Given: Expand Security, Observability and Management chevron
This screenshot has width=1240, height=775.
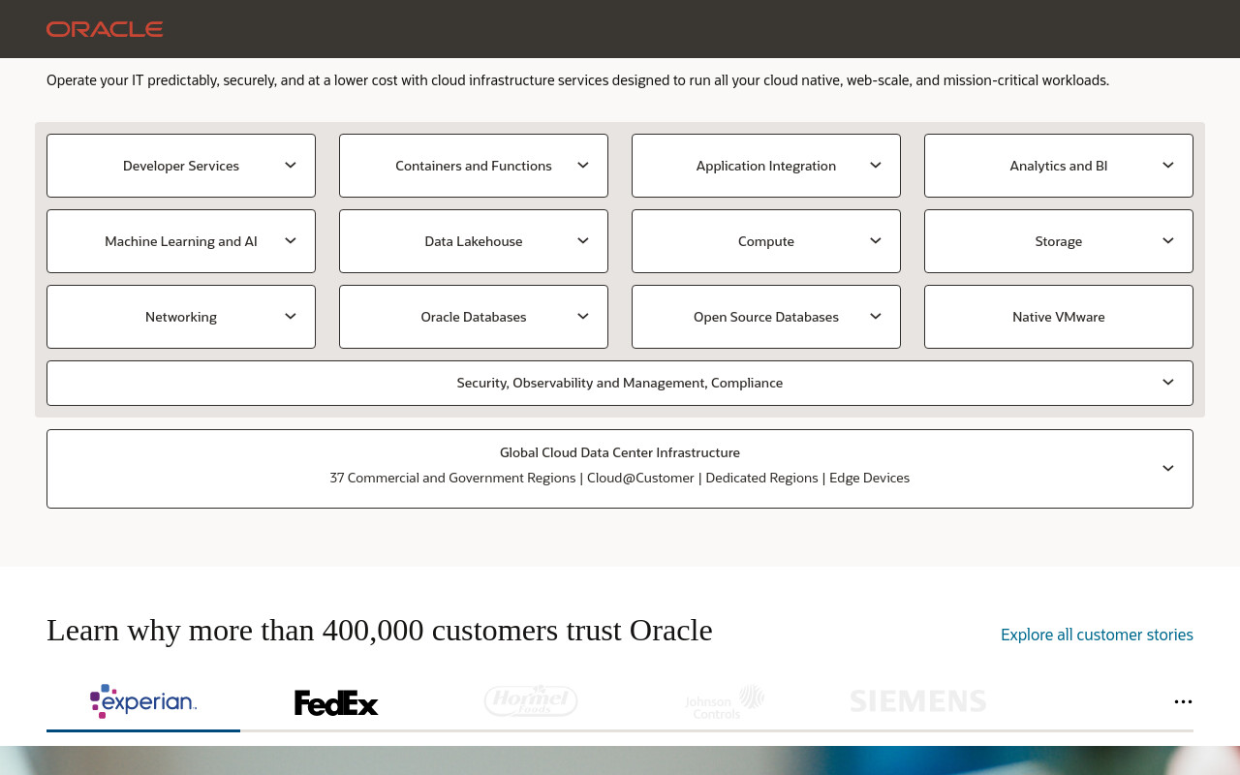Looking at the screenshot, I should click(x=1168, y=383).
